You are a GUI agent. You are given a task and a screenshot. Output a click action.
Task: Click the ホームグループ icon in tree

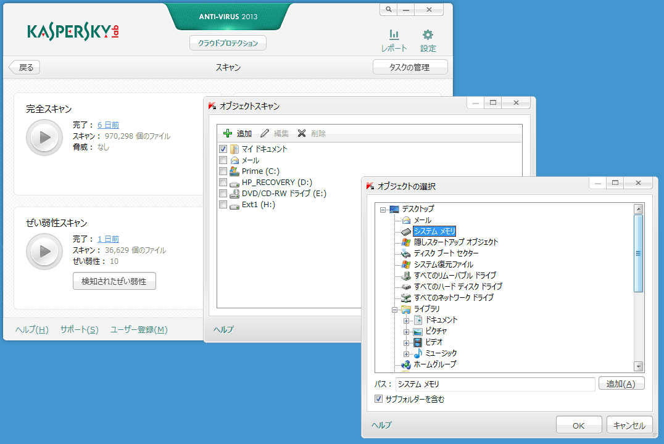click(x=405, y=364)
